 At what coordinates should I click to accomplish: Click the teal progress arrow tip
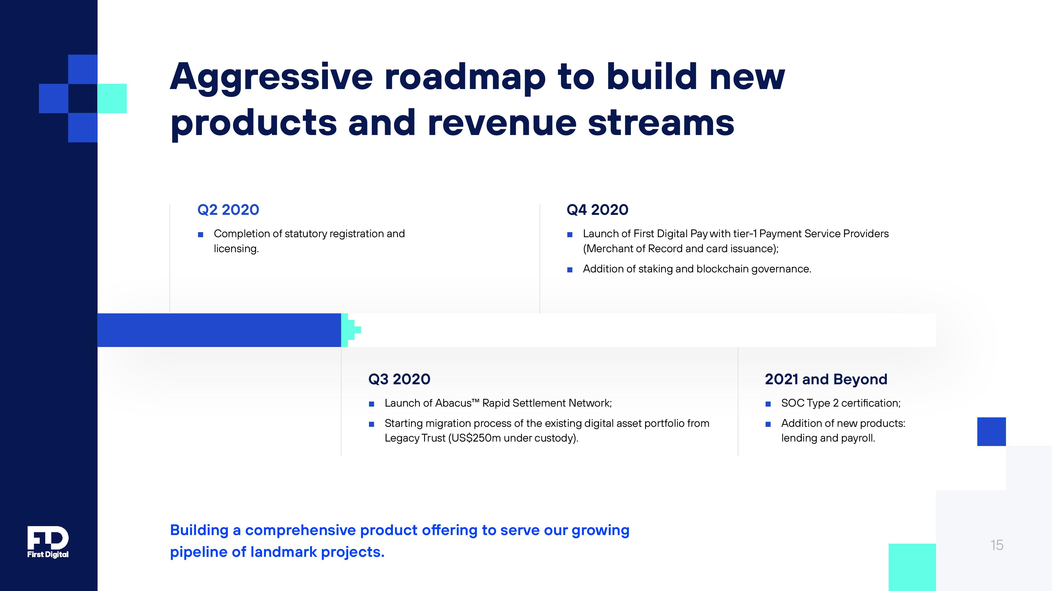pos(350,330)
